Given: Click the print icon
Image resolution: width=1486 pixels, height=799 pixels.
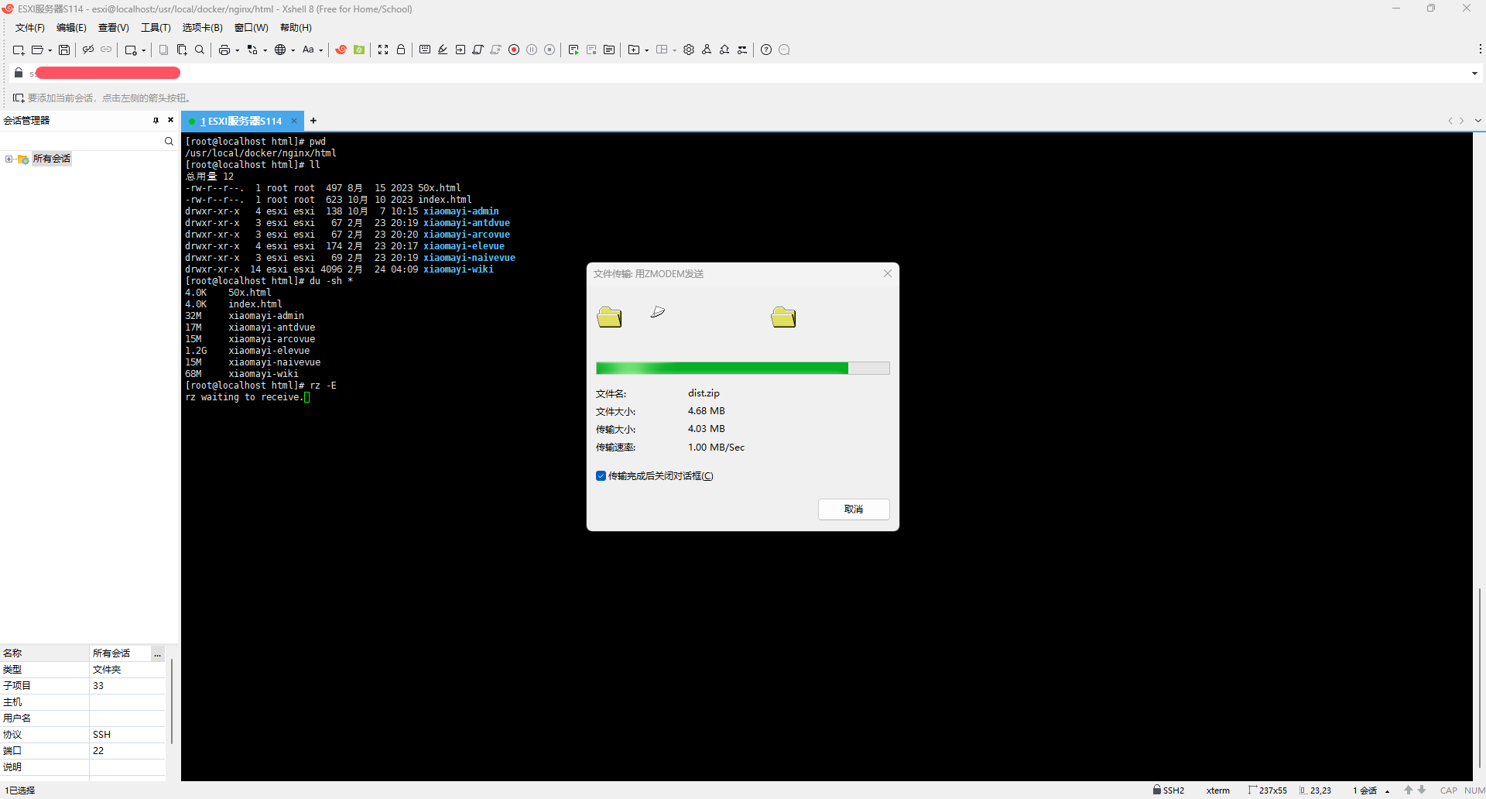Looking at the screenshot, I should tap(224, 50).
